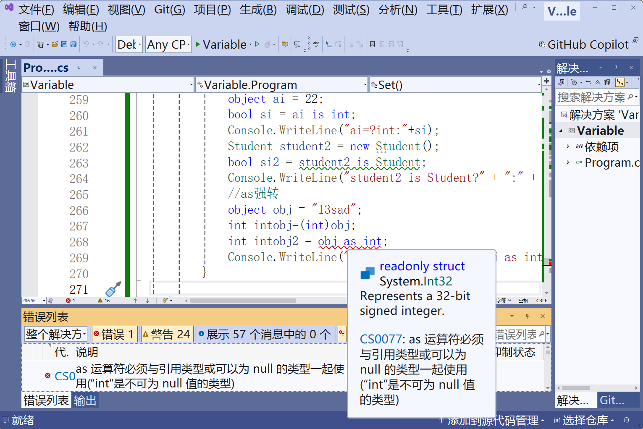Open the 编辑(E) menu

[x=81, y=9]
